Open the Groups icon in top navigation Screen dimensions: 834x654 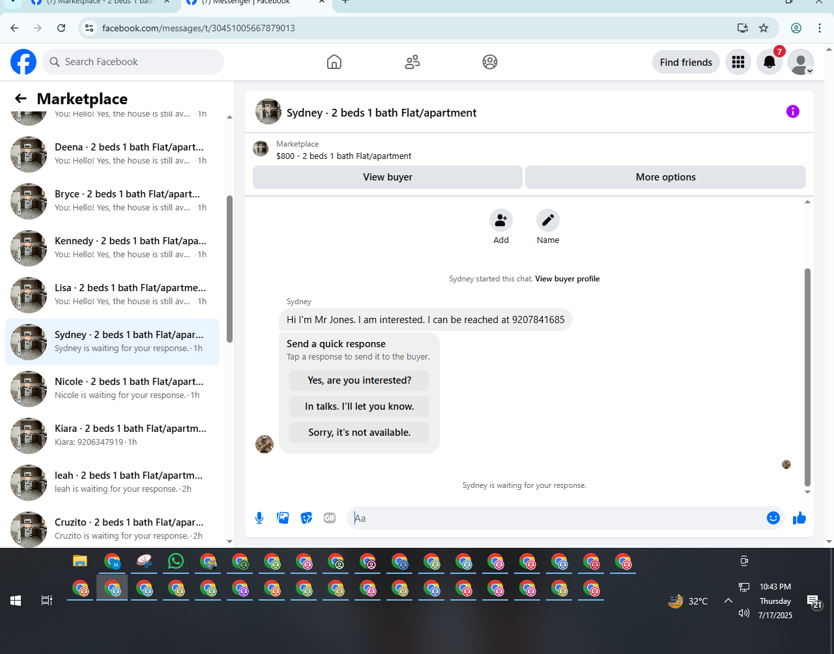tap(490, 62)
